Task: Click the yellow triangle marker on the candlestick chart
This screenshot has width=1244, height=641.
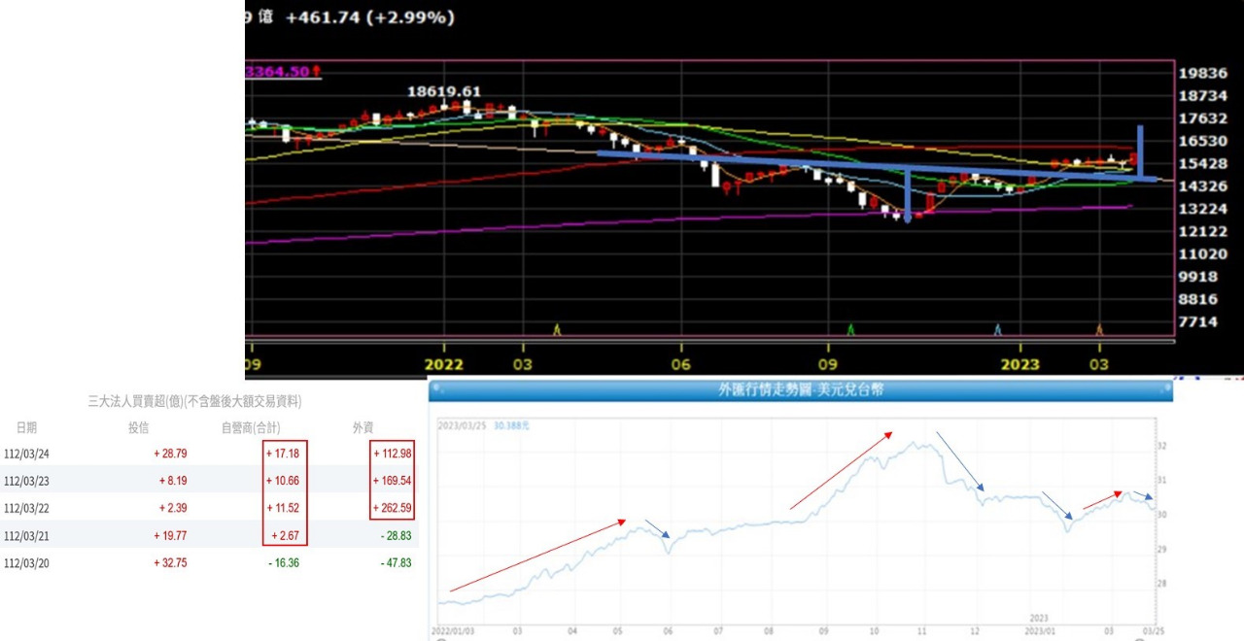Action: point(557,329)
